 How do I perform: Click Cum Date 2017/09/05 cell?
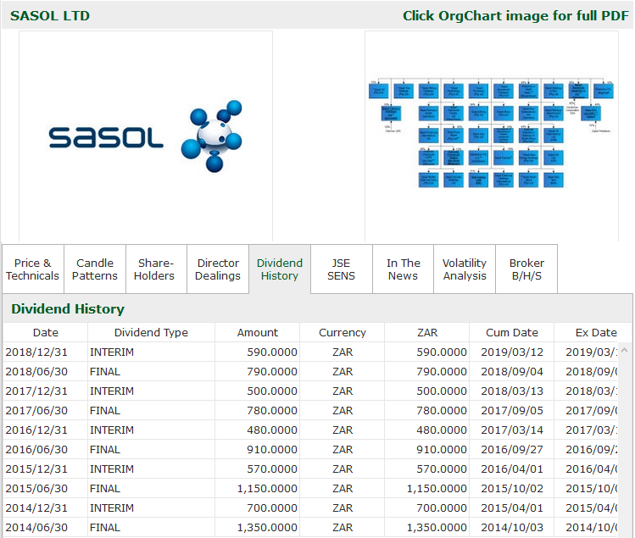512,410
